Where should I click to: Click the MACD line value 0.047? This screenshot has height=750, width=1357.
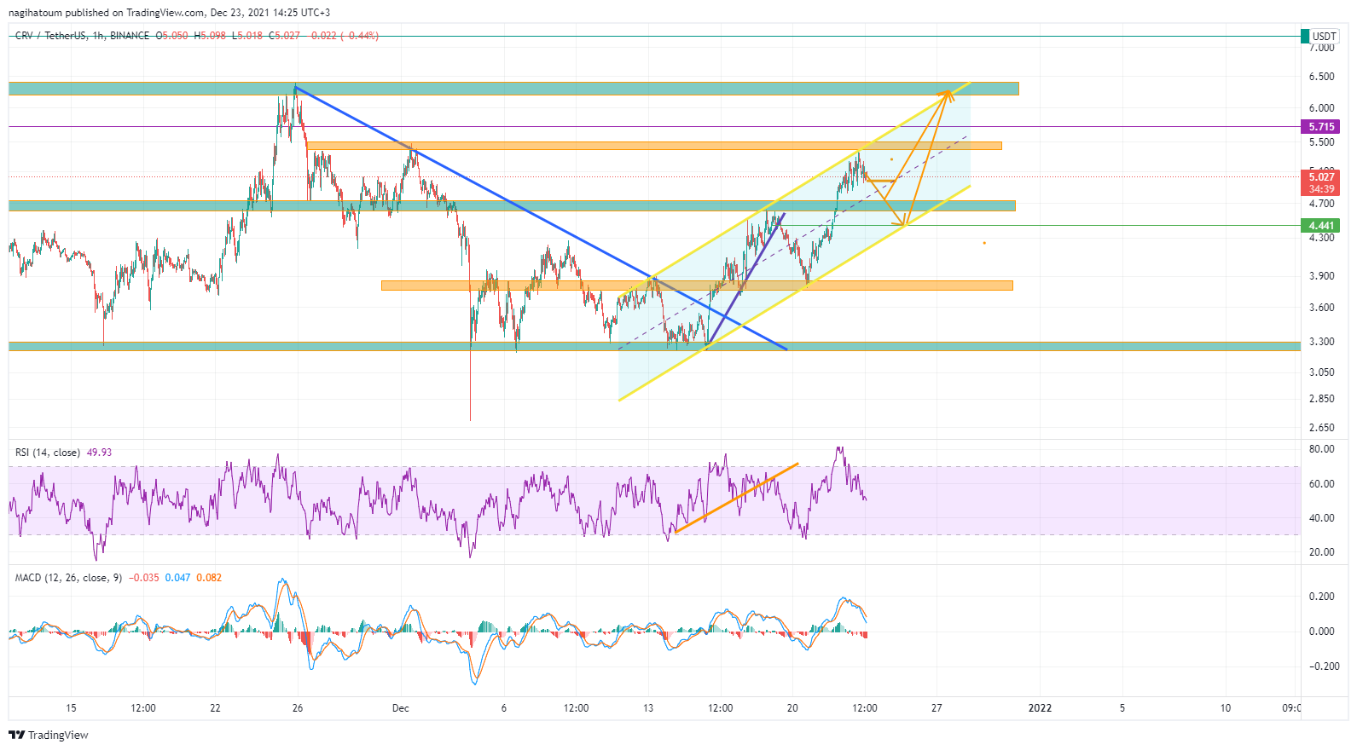(177, 578)
